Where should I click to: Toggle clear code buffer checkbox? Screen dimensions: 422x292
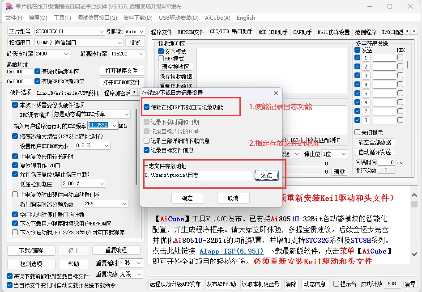38,72
